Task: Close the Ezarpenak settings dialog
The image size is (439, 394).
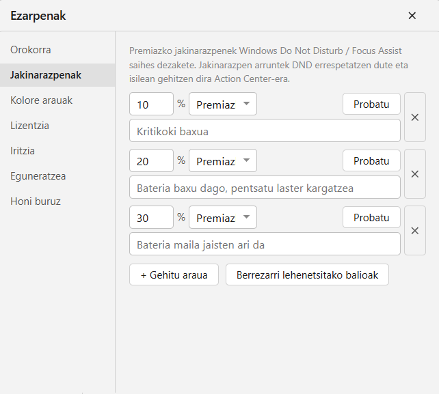Action: [412, 16]
